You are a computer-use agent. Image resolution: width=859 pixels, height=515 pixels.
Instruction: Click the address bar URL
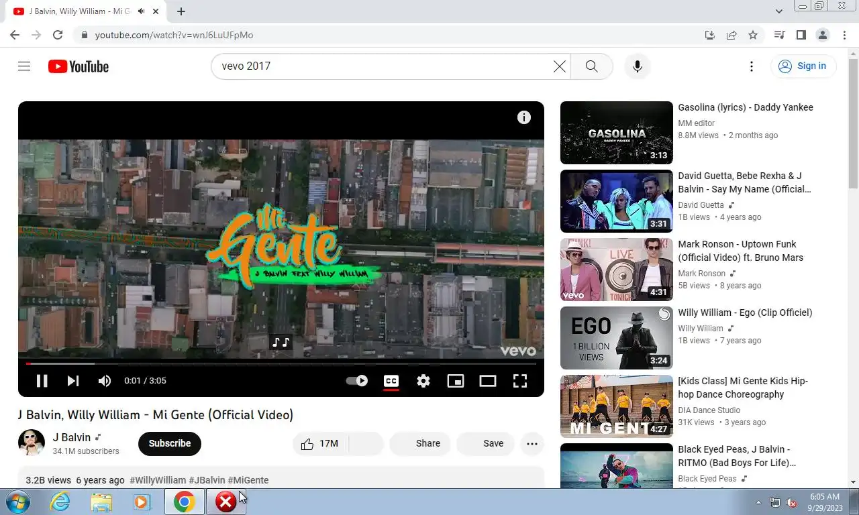click(x=174, y=35)
